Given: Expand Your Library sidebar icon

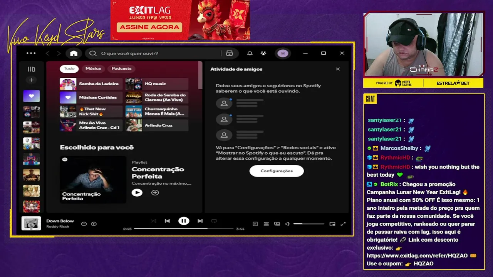Looking at the screenshot, I should (x=31, y=69).
